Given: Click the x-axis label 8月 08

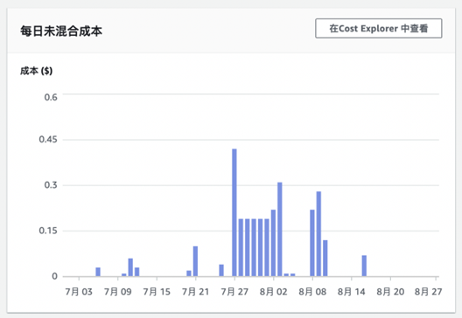Looking at the screenshot, I should (312, 292).
